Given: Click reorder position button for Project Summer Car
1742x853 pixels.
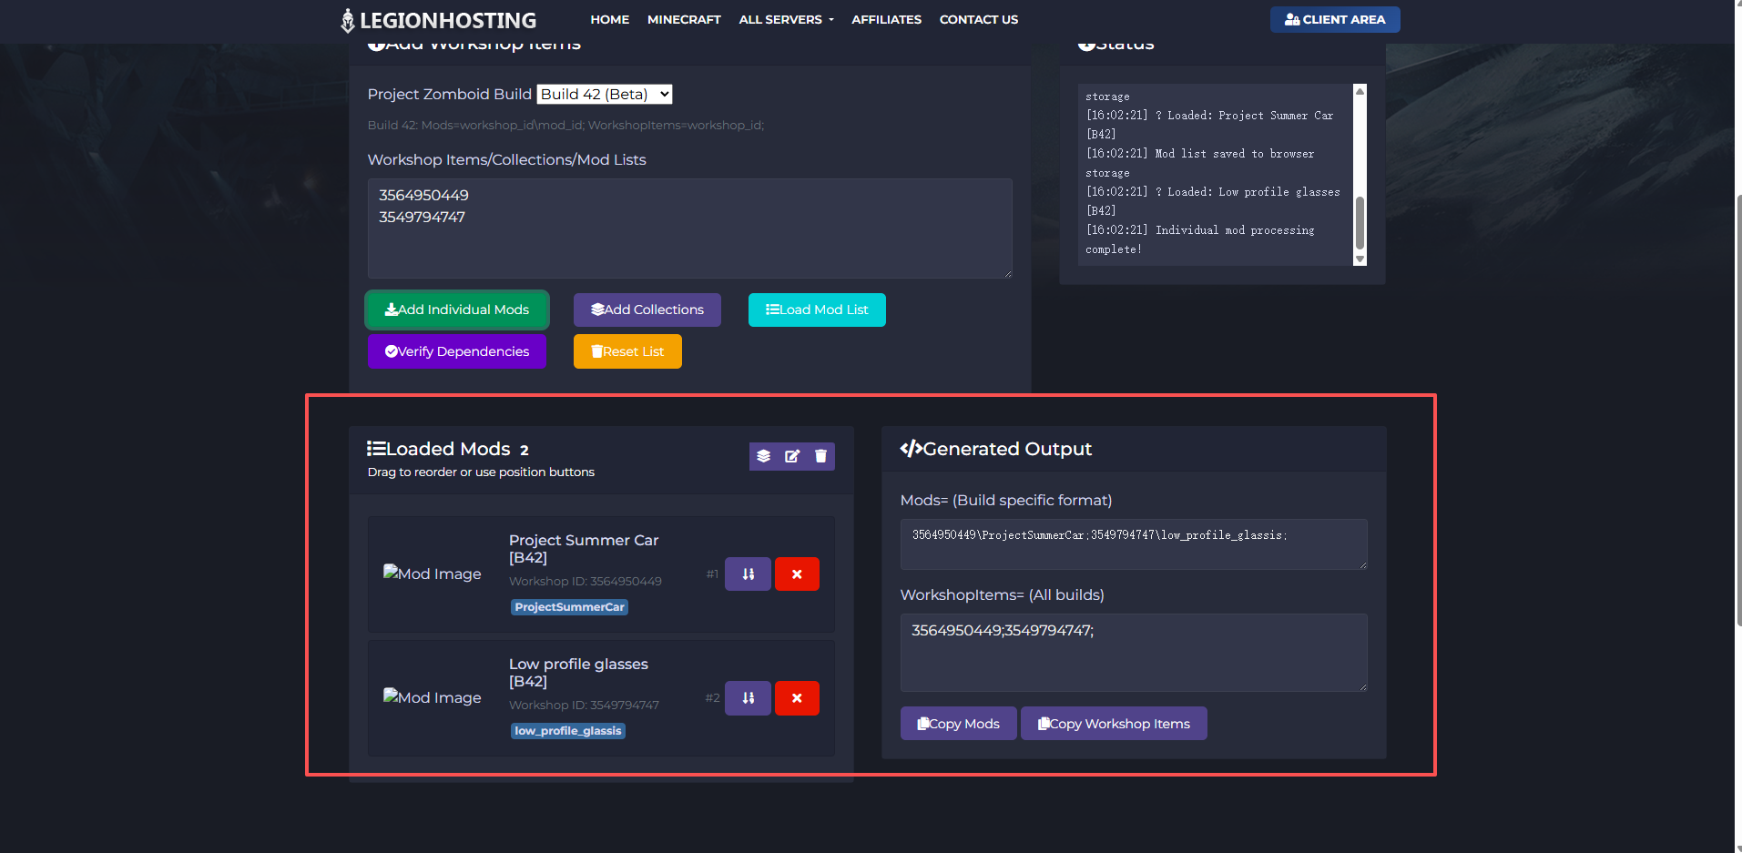Looking at the screenshot, I should pos(748,574).
